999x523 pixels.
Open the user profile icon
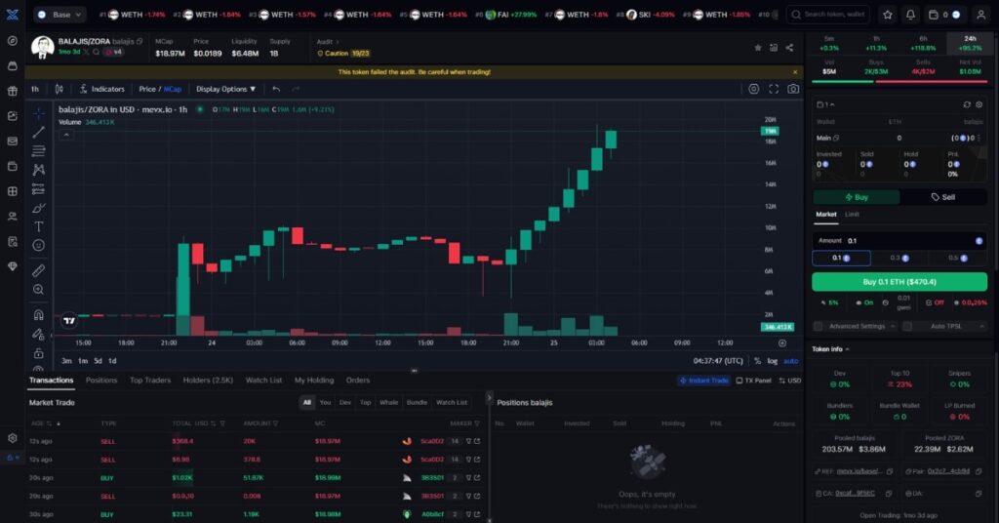pyautogui.click(x=981, y=14)
